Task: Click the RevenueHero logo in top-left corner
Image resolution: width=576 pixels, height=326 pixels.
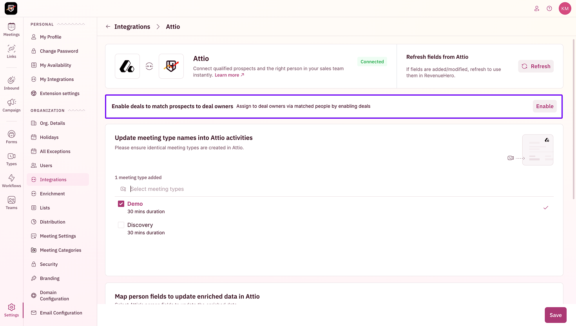Action: click(x=11, y=8)
